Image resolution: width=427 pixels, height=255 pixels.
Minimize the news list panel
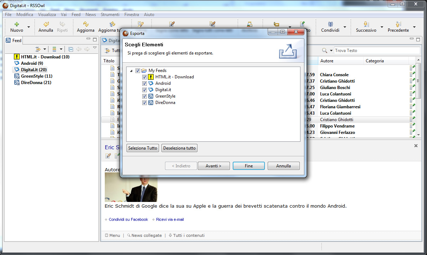click(411, 39)
